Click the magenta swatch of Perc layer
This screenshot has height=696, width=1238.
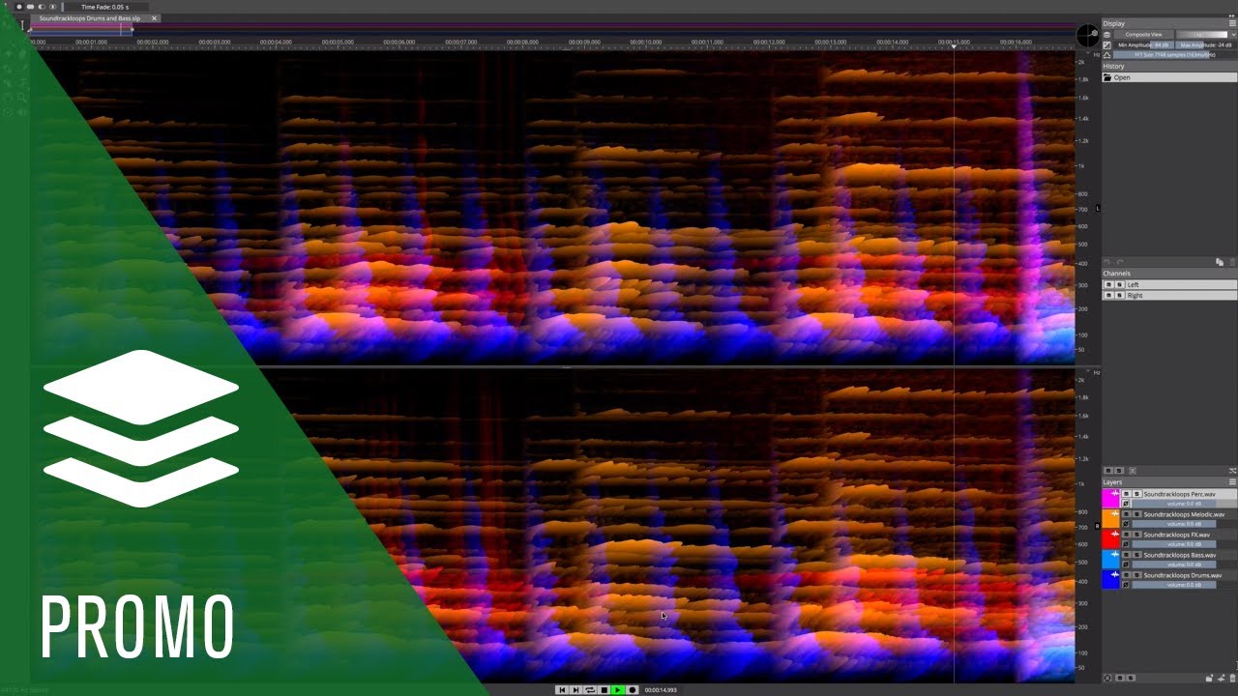[1110, 499]
